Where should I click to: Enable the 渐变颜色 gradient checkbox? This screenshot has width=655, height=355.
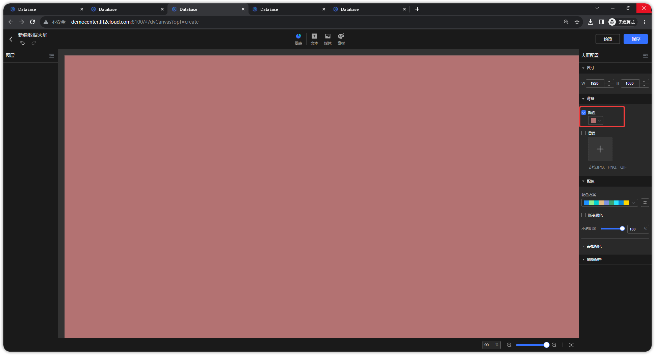[583, 215]
